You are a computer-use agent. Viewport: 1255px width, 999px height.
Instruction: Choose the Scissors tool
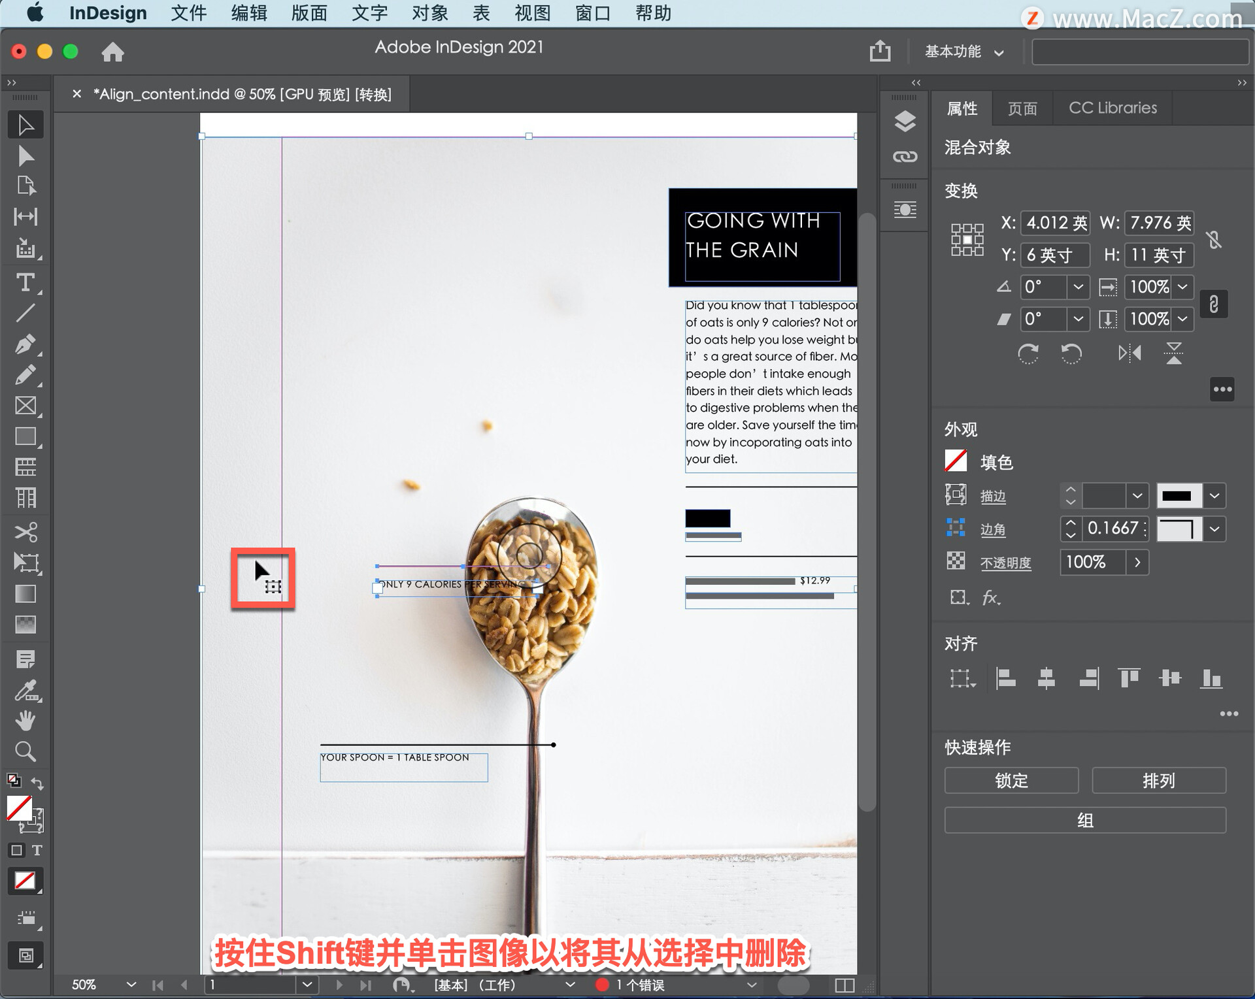(x=25, y=532)
